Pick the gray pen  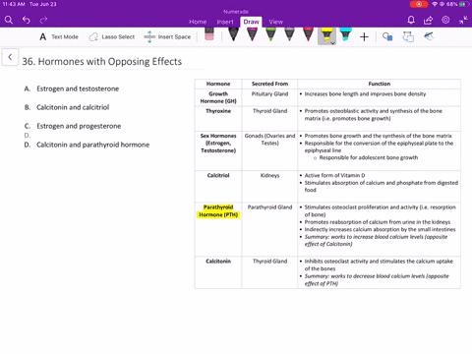289,34
